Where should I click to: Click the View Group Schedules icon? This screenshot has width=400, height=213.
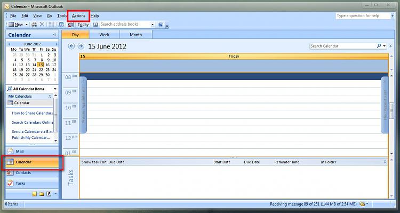(70, 25)
